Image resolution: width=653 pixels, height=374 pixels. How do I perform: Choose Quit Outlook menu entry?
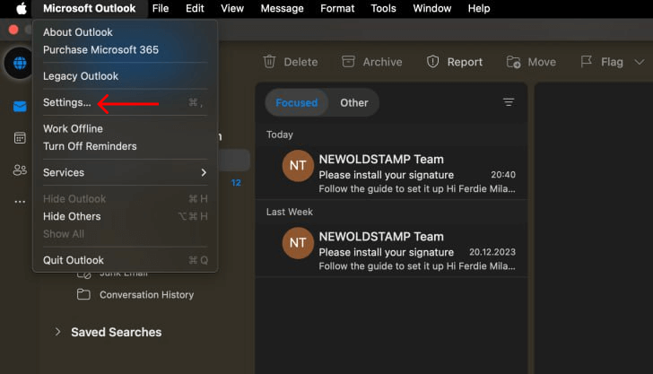click(74, 260)
